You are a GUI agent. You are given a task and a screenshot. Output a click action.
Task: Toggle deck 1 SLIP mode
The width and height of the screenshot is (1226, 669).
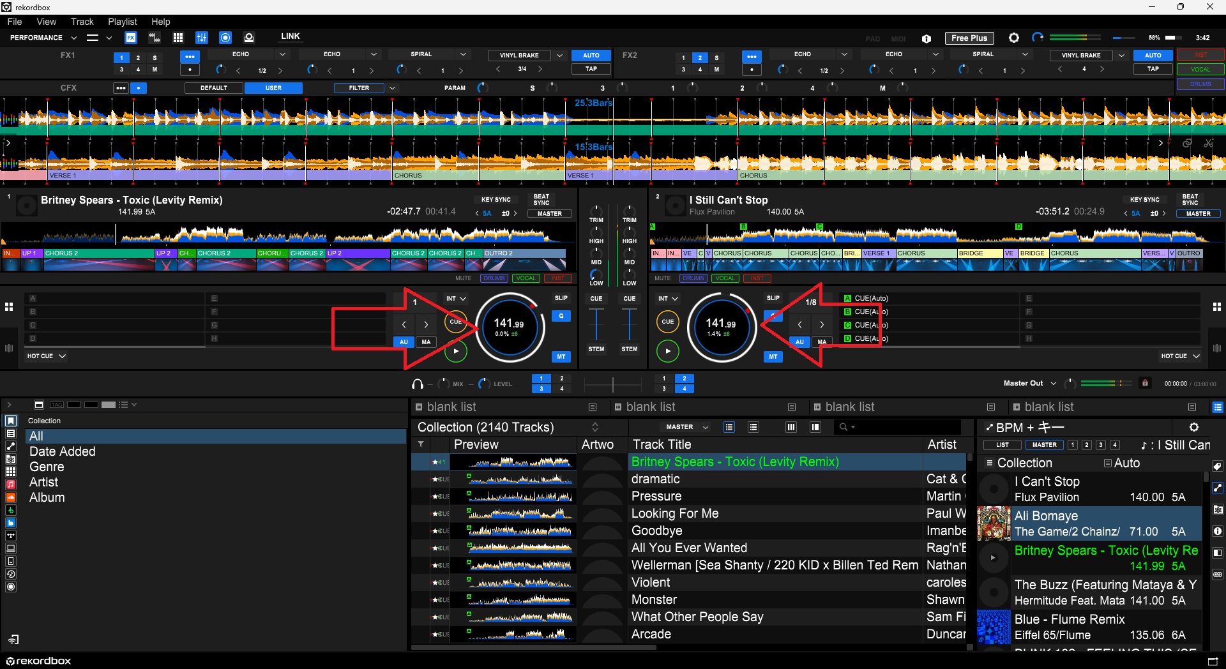tap(561, 298)
